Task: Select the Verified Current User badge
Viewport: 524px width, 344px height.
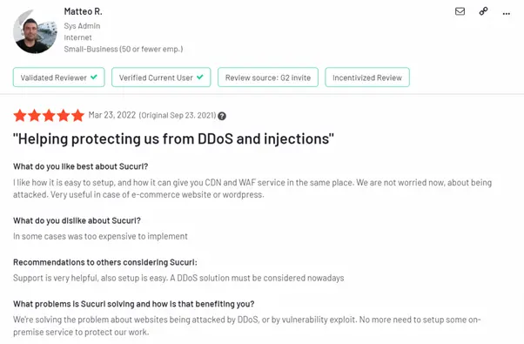Action: click(161, 78)
